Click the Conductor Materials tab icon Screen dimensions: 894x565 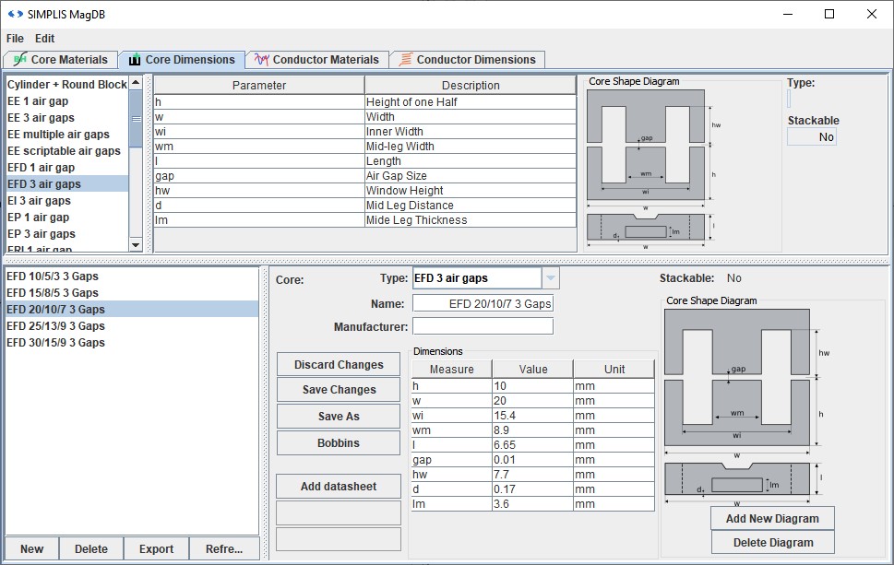coord(262,60)
